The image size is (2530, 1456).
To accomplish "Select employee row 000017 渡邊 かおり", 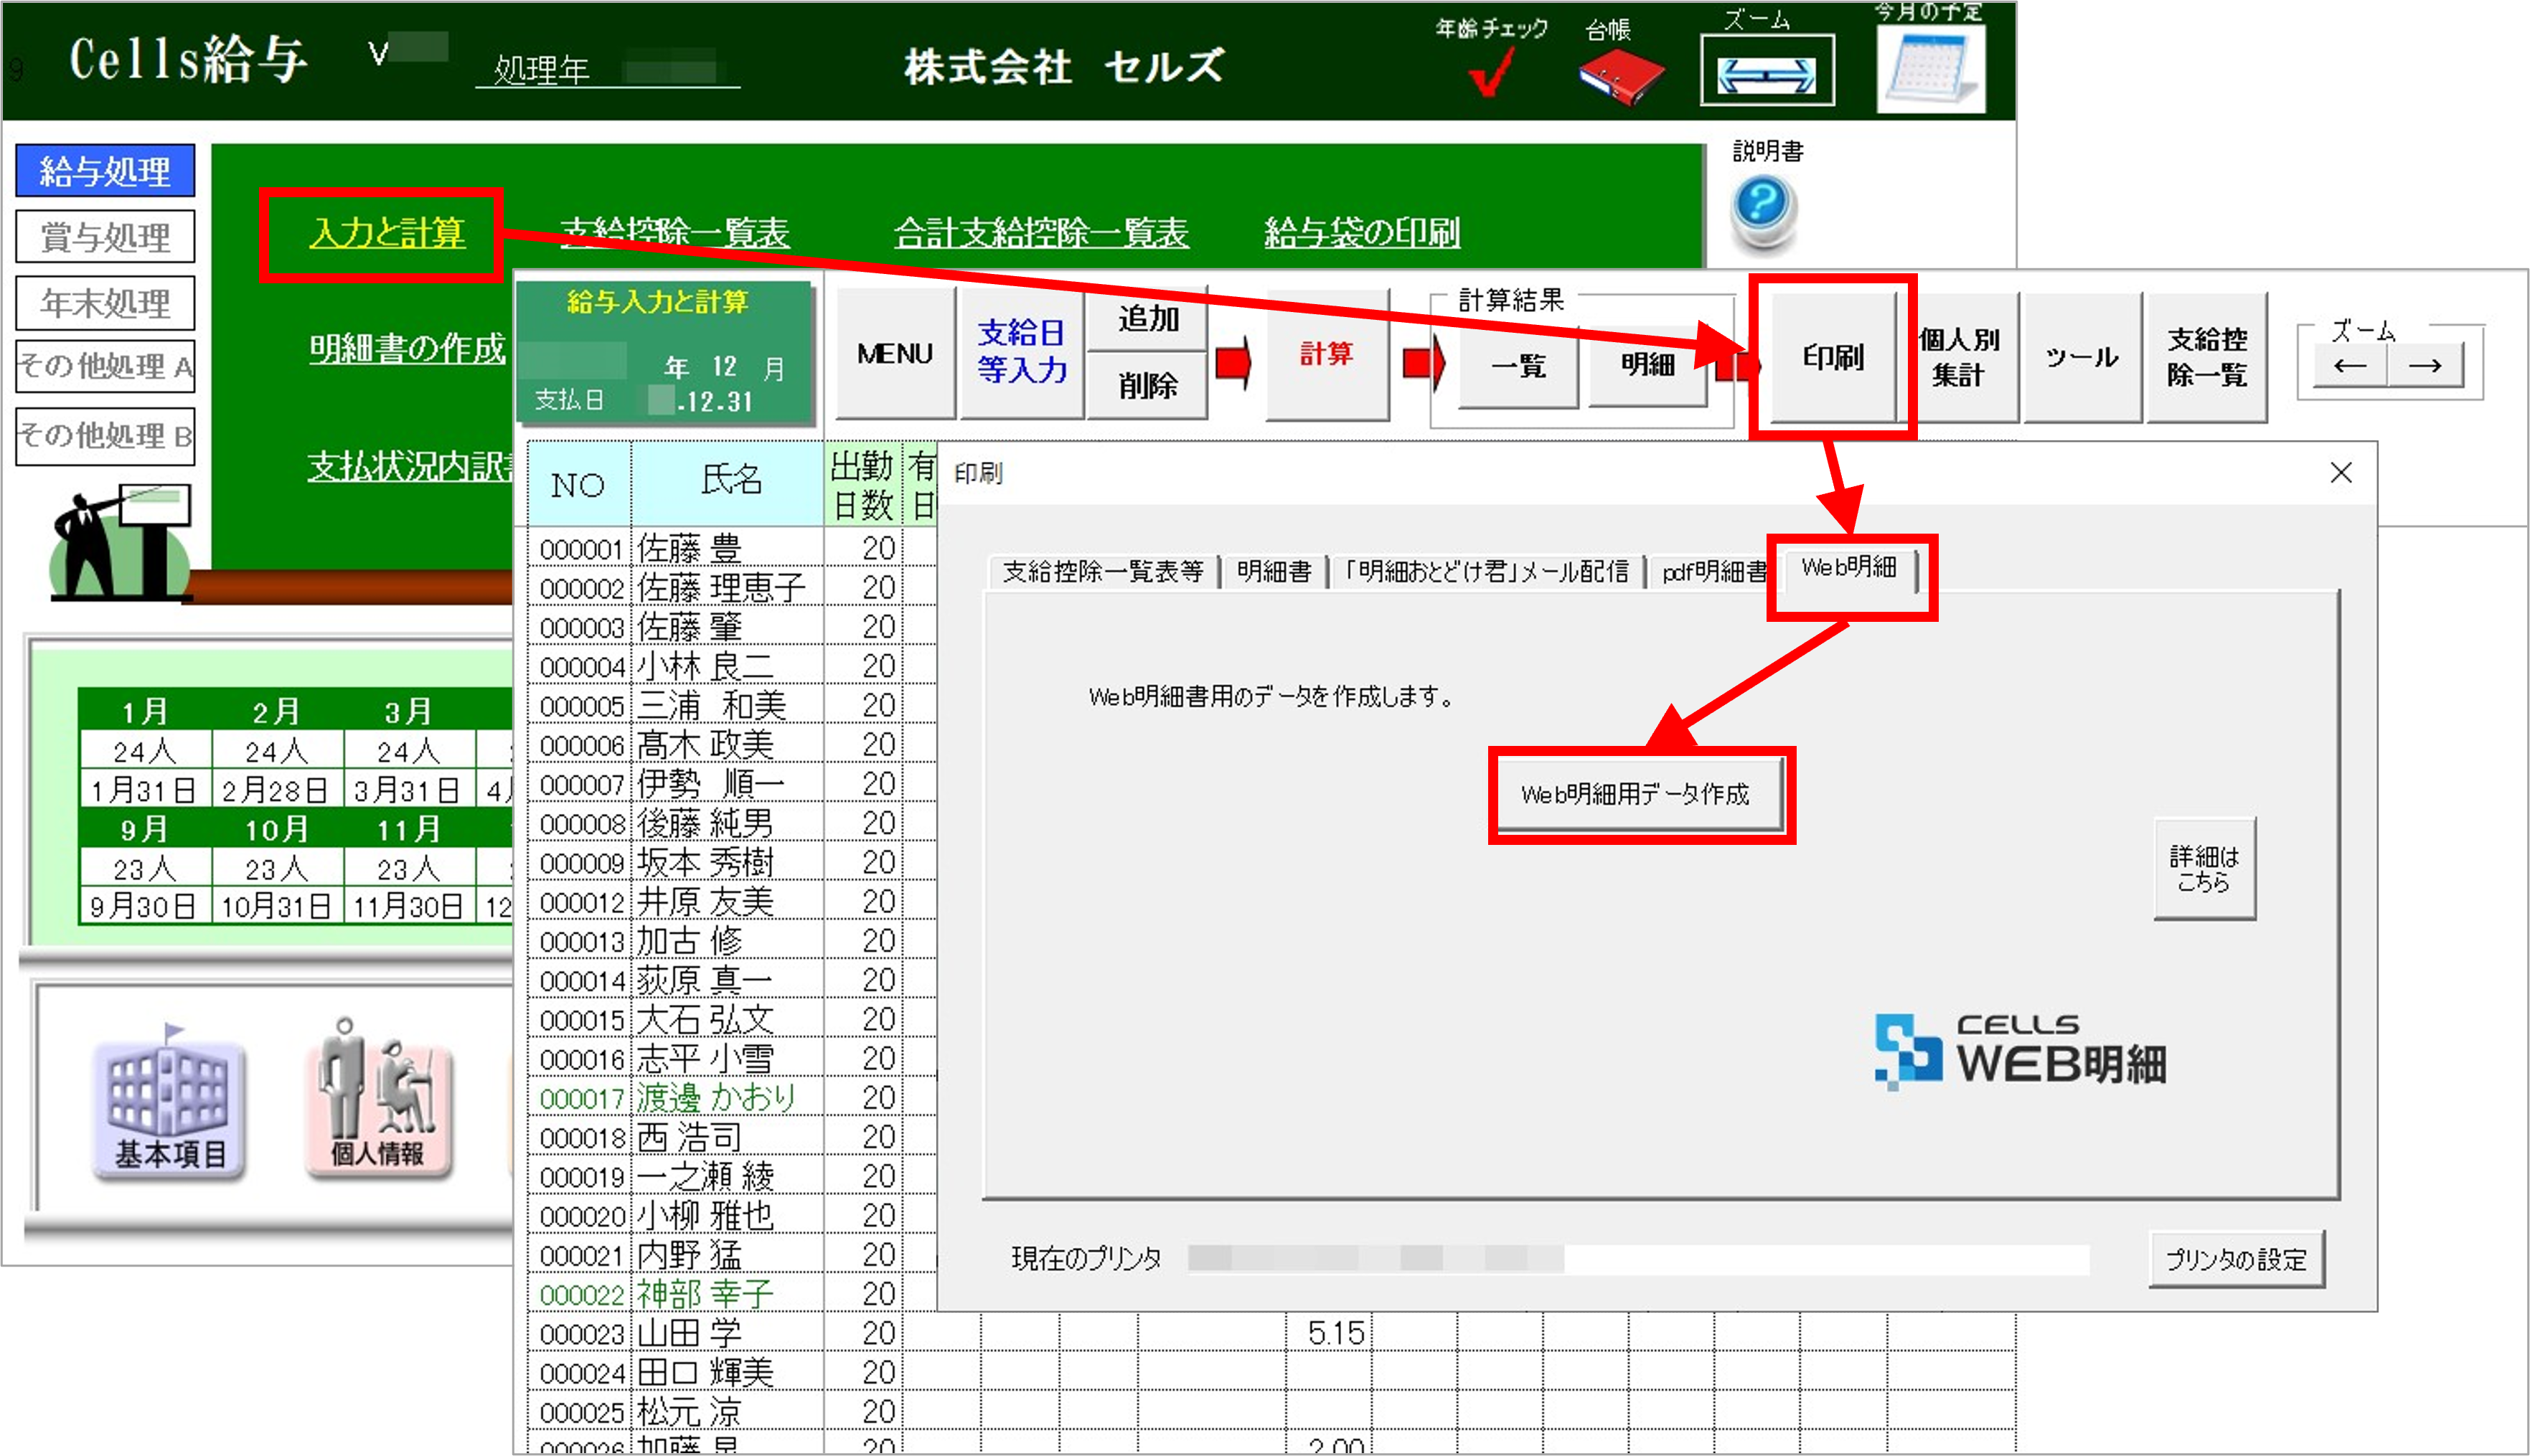I will click(715, 1098).
